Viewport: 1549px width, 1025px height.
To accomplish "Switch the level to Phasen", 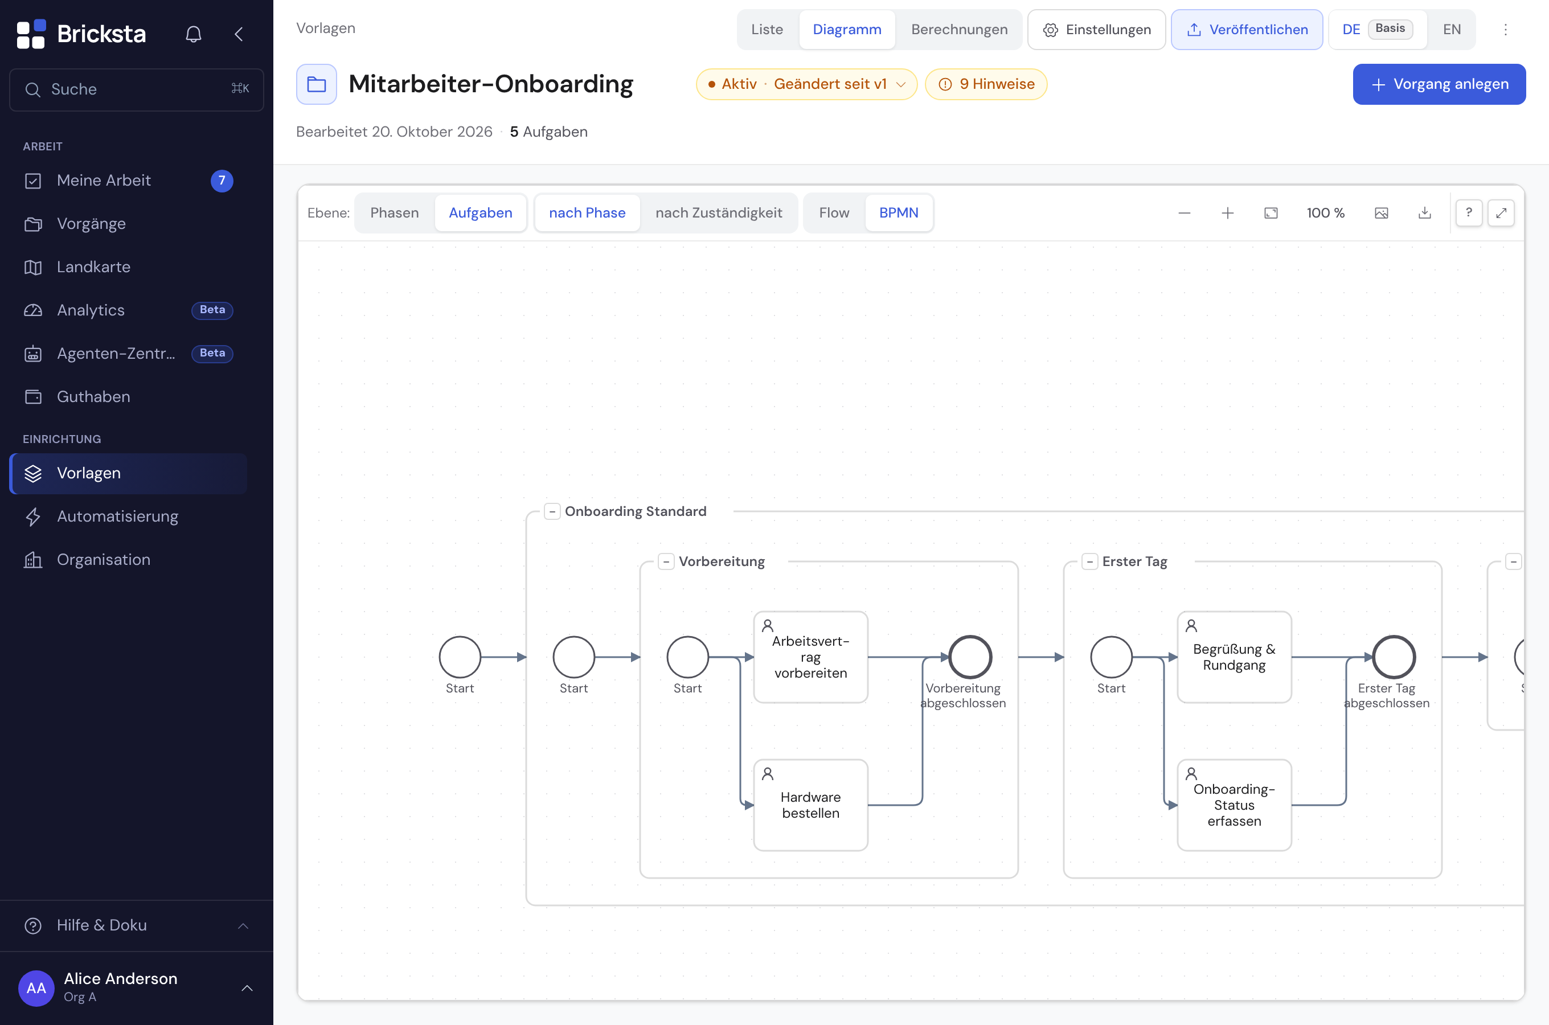I will pos(394,213).
